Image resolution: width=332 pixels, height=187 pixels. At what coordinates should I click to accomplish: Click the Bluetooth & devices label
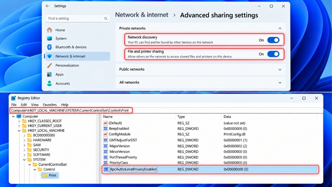coord(71,47)
